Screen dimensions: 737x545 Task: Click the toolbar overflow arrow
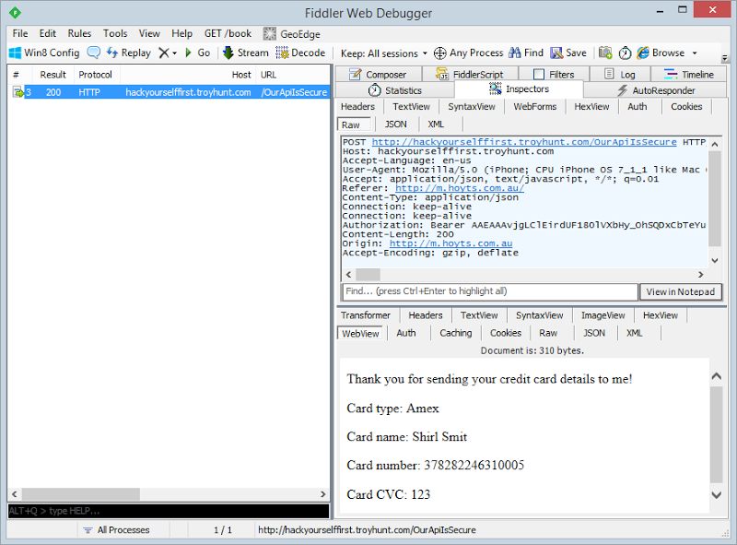pos(725,58)
